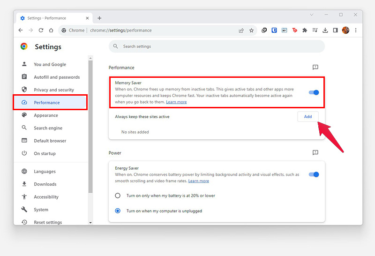Open the media control playlist icon
This screenshot has height=256, width=375.
coord(315,30)
